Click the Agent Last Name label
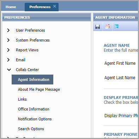 [x=120, y=78]
